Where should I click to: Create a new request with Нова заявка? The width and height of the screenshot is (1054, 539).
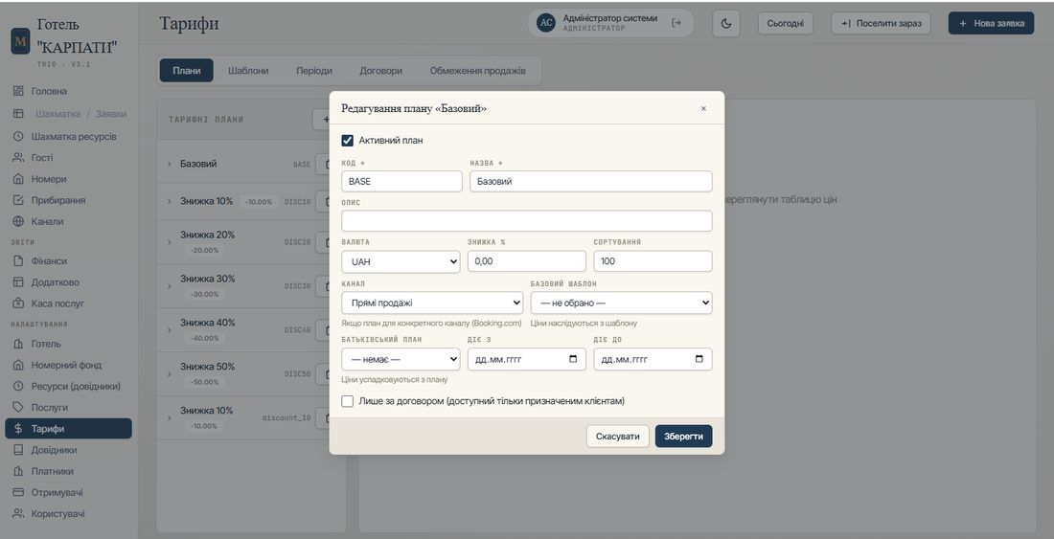[x=991, y=24]
